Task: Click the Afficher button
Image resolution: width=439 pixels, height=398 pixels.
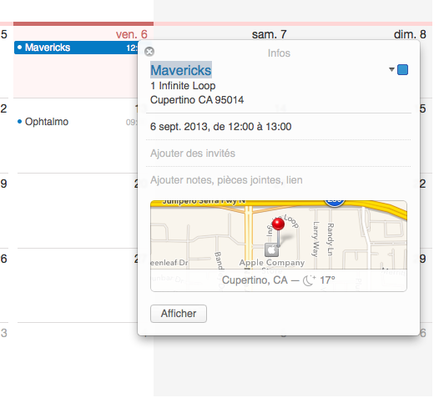Action: tap(179, 314)
